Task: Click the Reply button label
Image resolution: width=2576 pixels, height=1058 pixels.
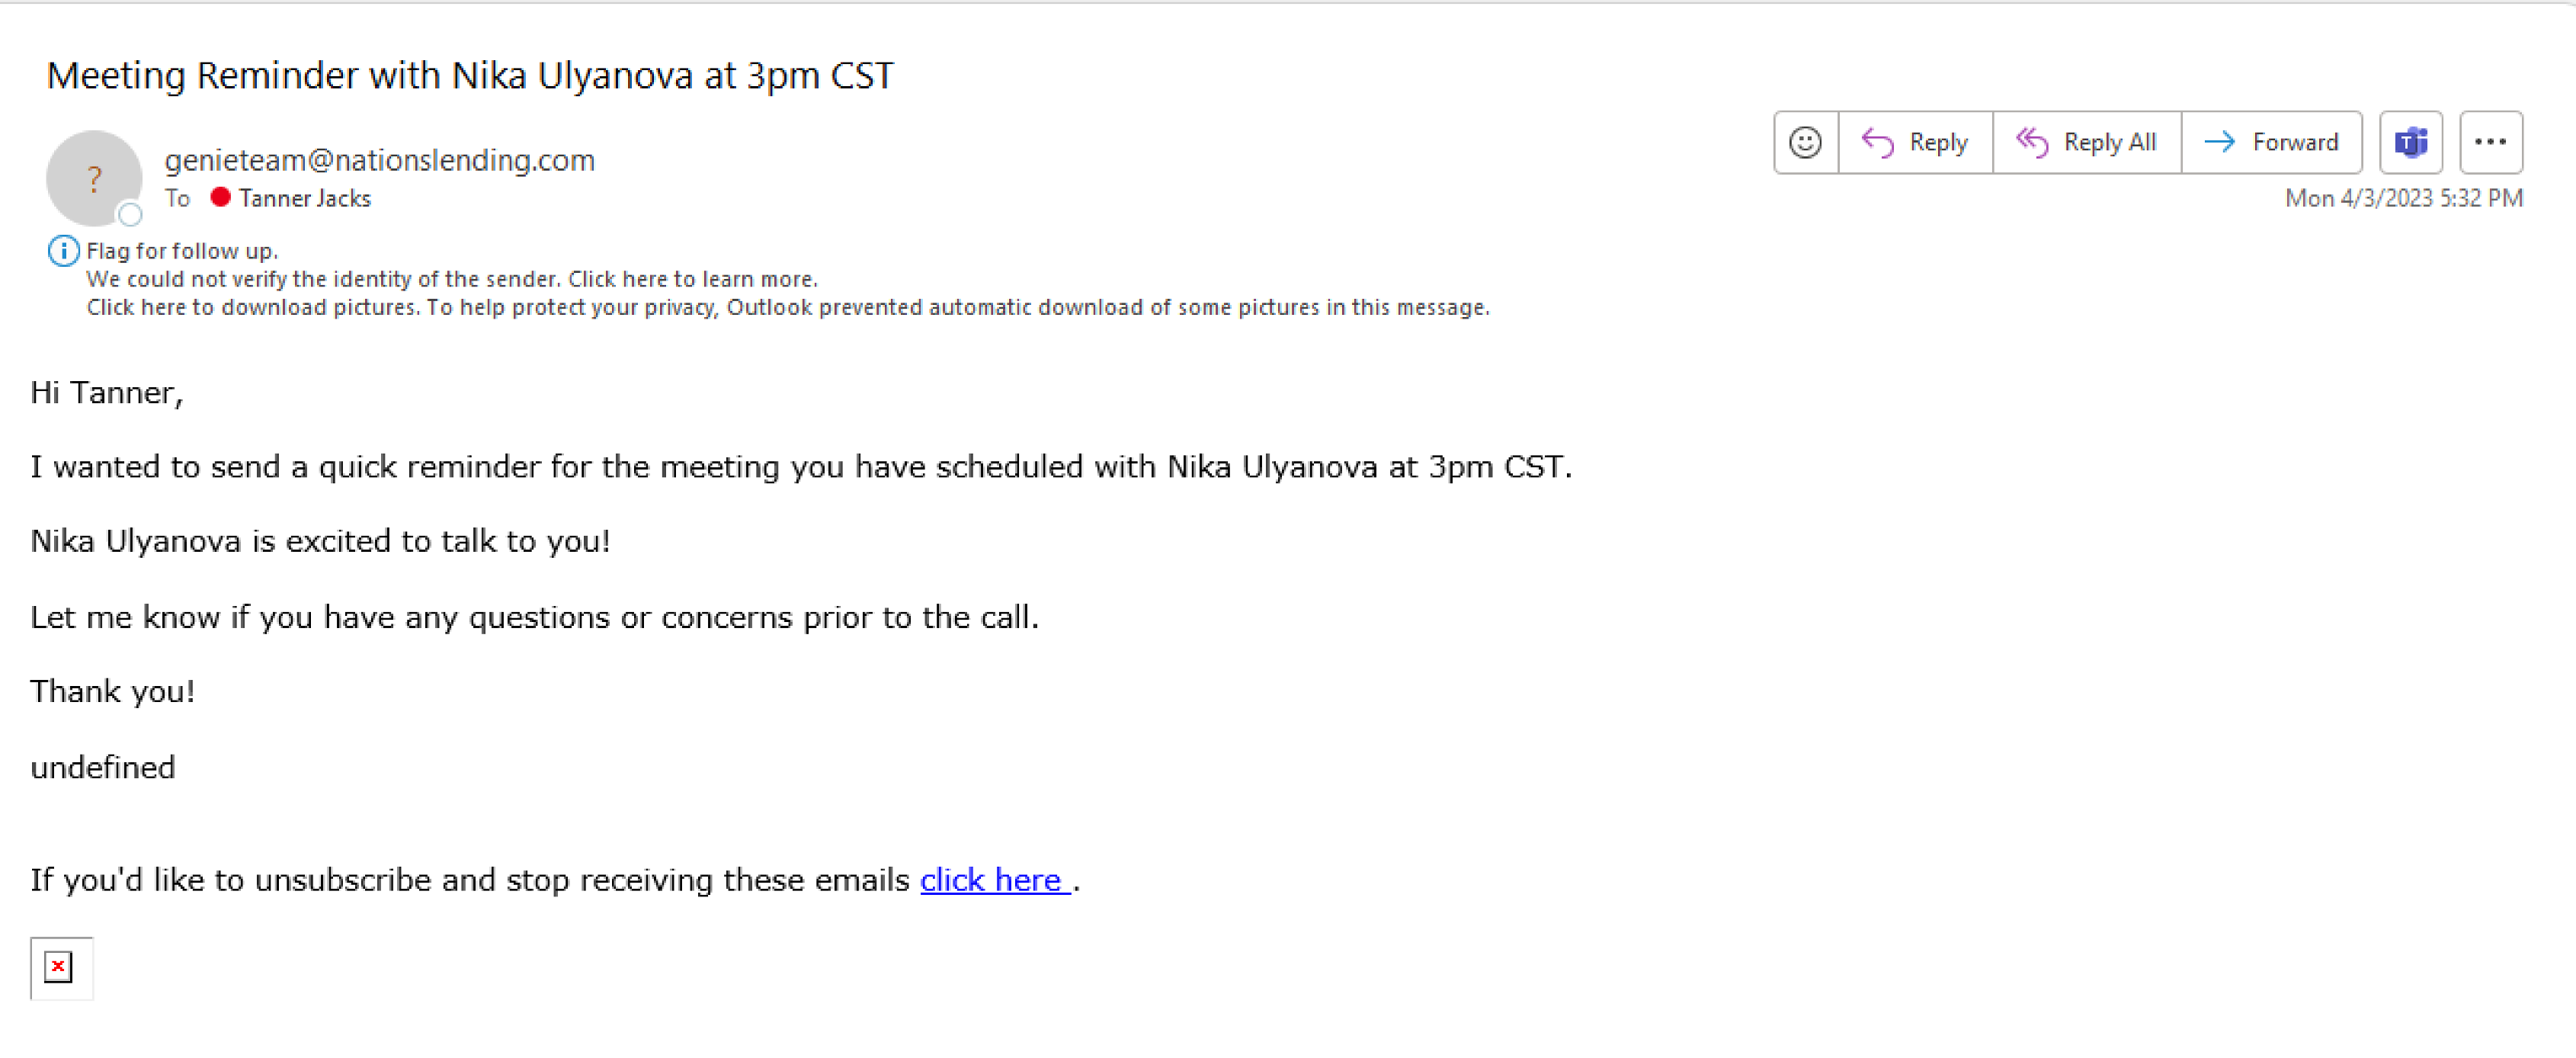Action: coord(1938,142)
